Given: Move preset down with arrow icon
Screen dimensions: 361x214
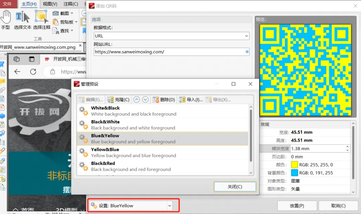Looking at the screenshot, I should pos(145,100).
